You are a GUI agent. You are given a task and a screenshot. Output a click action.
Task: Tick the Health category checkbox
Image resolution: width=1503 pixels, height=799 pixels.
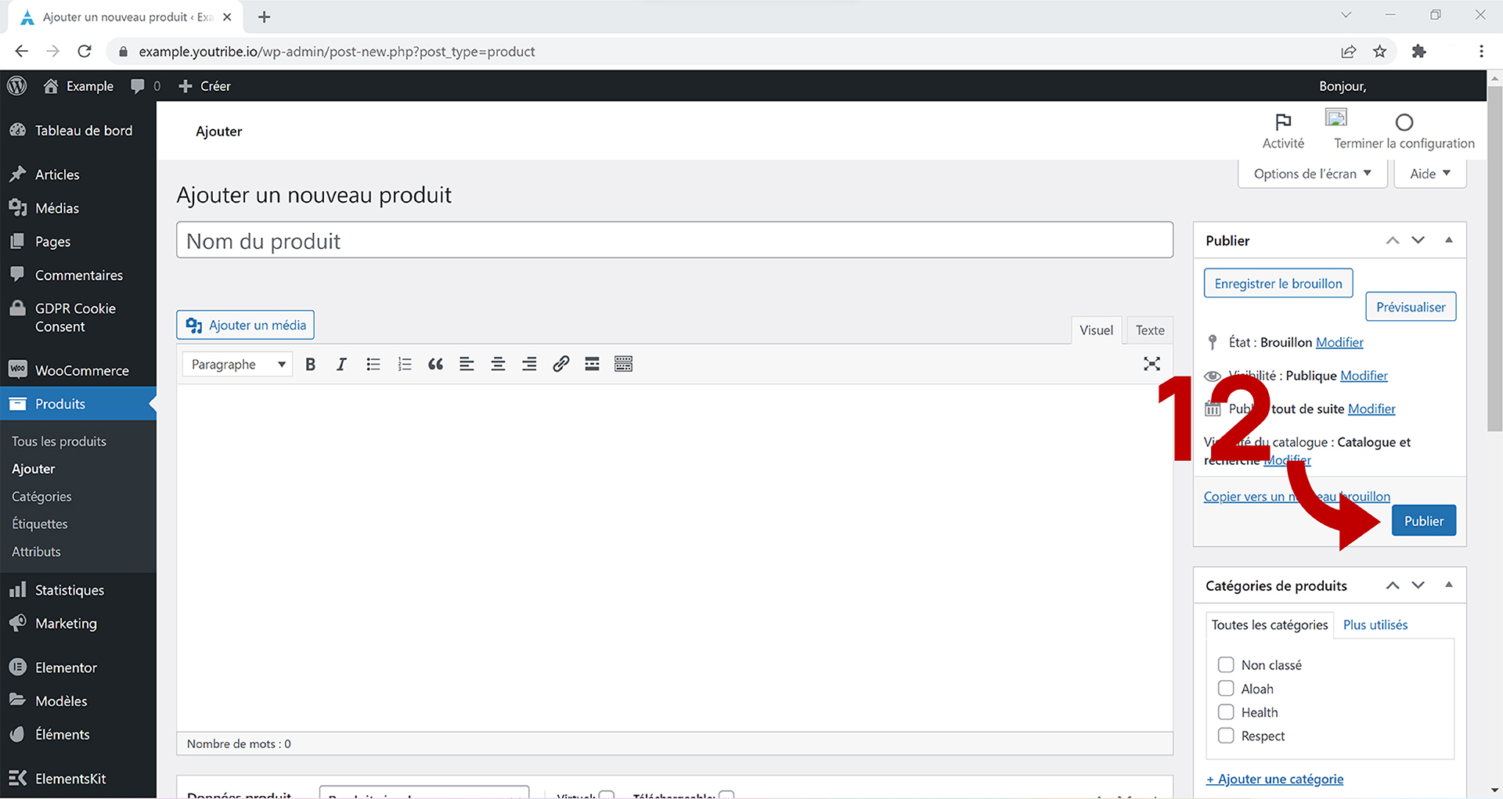[x=1226, y=712]
